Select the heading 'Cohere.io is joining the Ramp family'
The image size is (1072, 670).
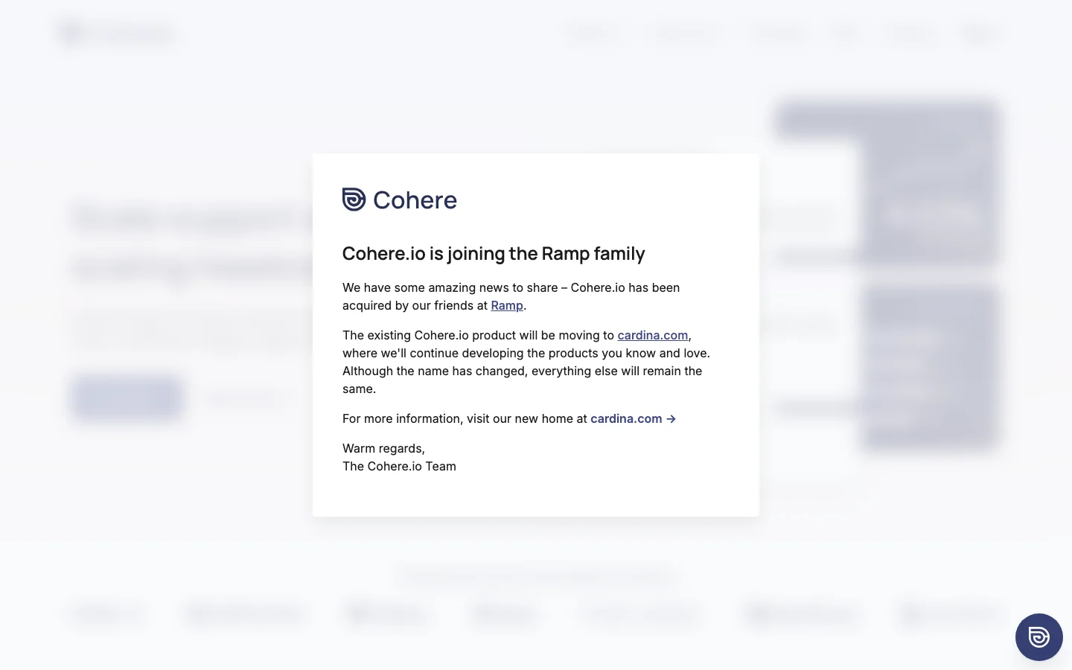(494, 253)
